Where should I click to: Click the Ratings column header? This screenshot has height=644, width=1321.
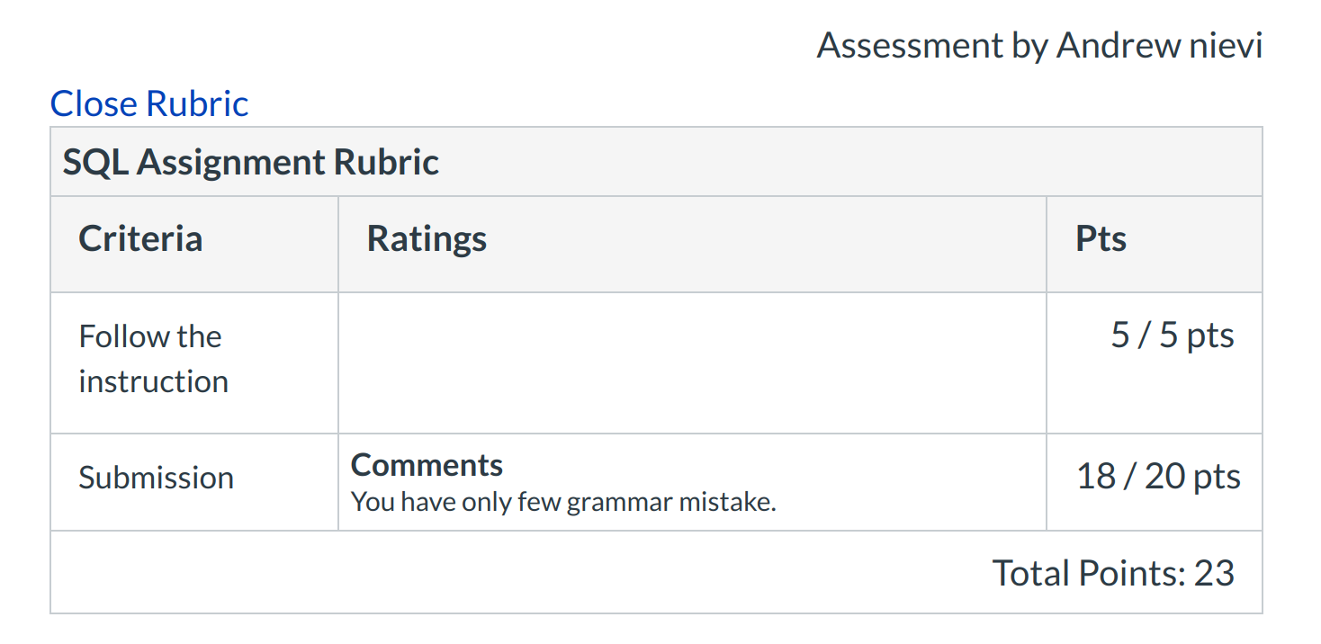(427, 237)
